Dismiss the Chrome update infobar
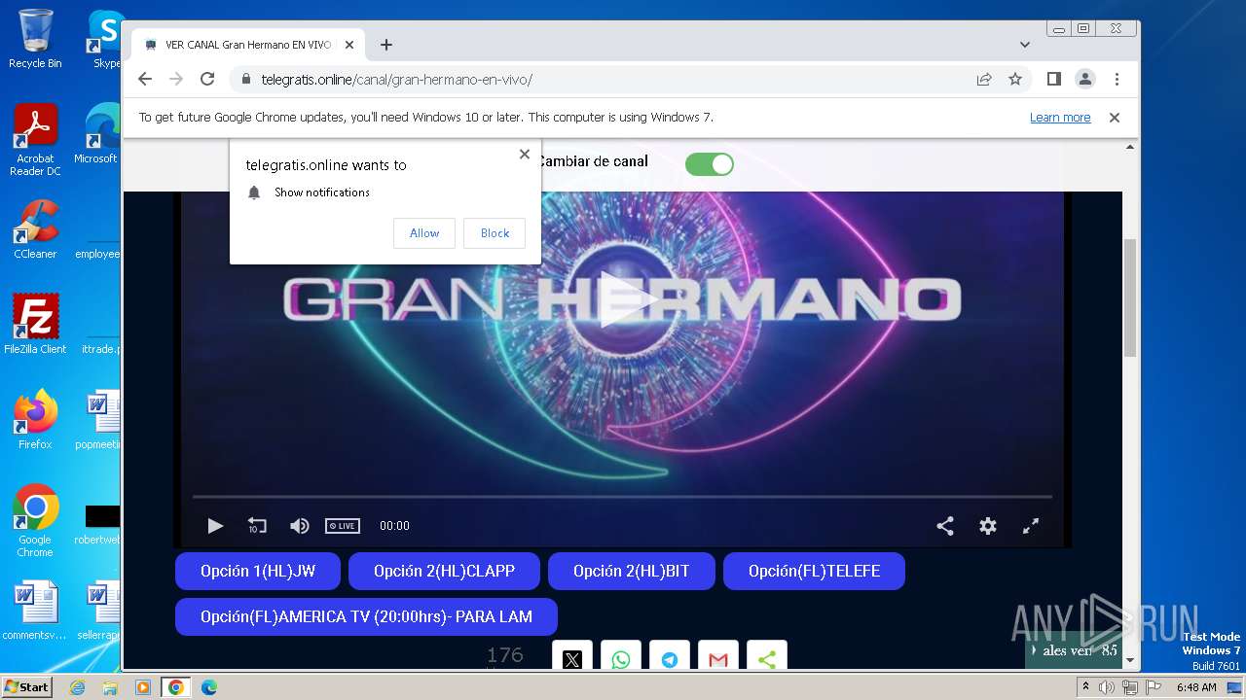This screenshot has height=700, width=1246. coord(1115,118)
